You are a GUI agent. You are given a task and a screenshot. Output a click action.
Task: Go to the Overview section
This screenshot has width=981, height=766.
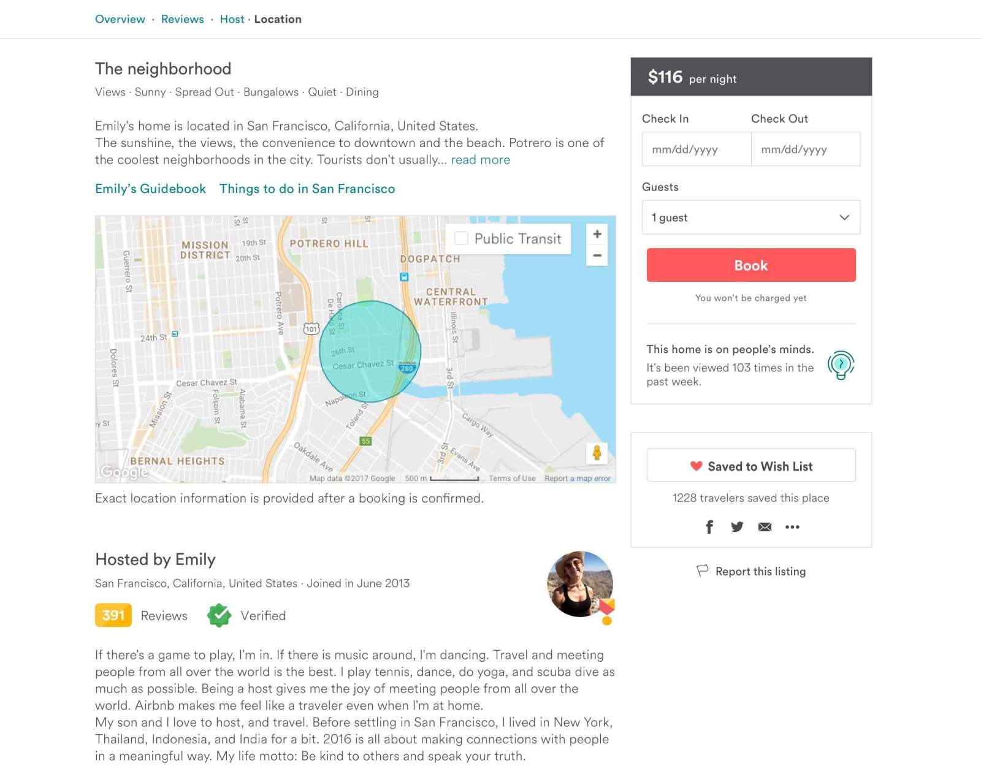pyautogui.click(x=120, y=19)
